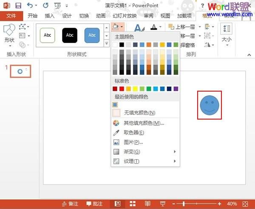Switch to the Design (设计) tab
The image size is (255, 209).
click(x=67, y=16)
